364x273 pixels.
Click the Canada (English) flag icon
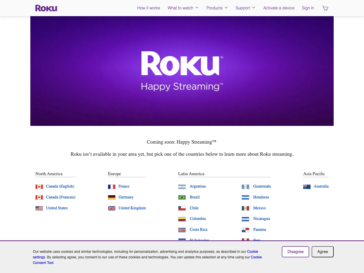click(39, 187)
